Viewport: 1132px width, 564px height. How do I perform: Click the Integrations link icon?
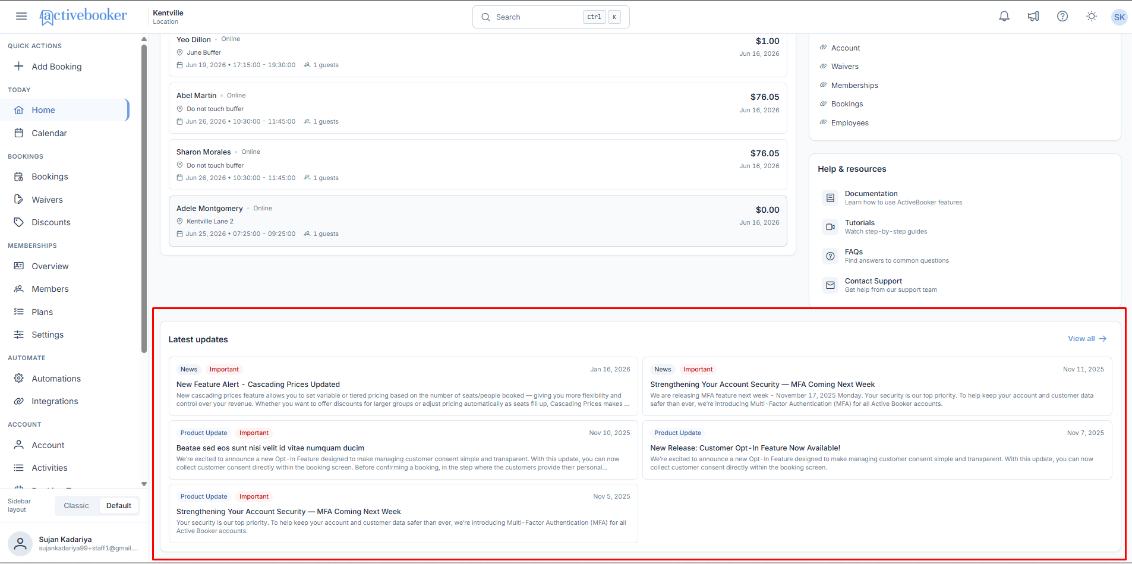(19, 401)
